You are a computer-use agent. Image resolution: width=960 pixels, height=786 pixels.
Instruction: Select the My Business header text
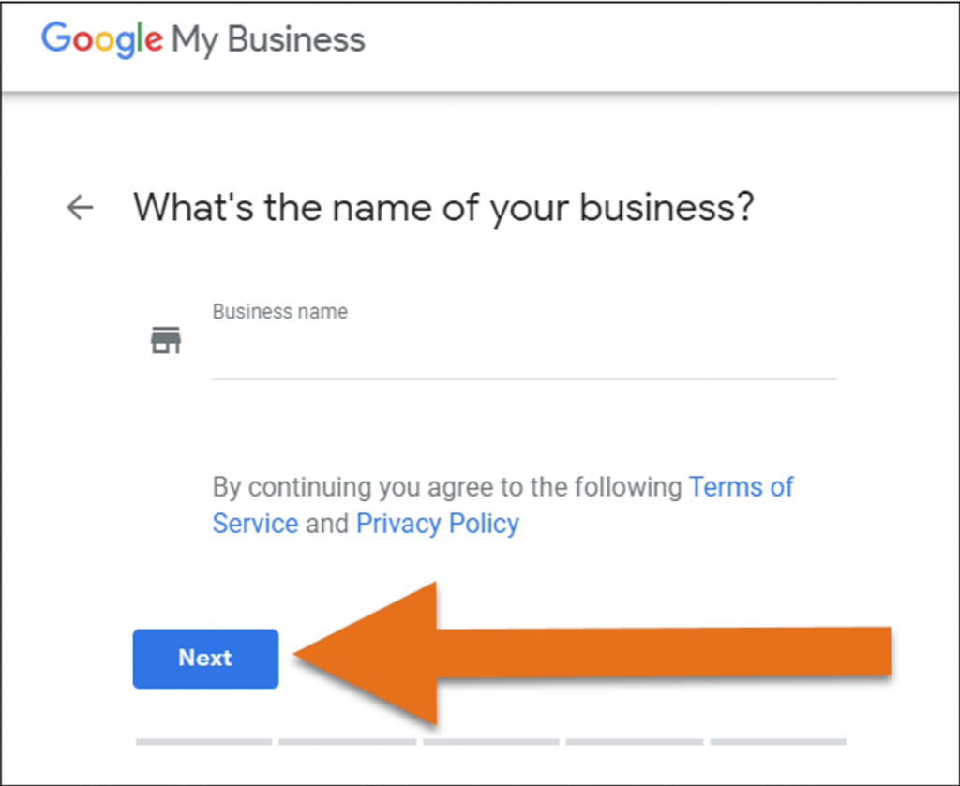click(268, 40)
